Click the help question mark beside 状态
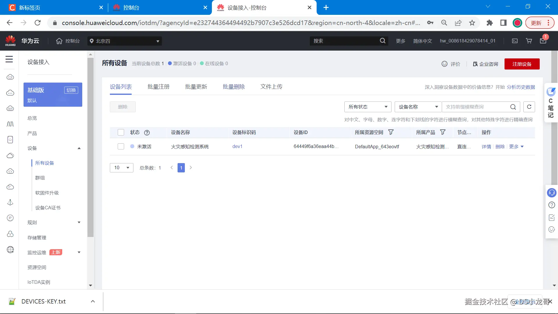 click(147, 133)
